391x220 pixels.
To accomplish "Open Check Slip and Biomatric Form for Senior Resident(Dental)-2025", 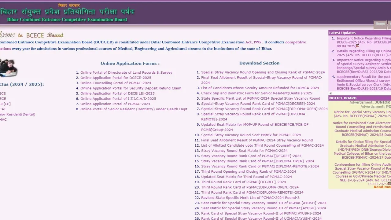I will [256, 93].
